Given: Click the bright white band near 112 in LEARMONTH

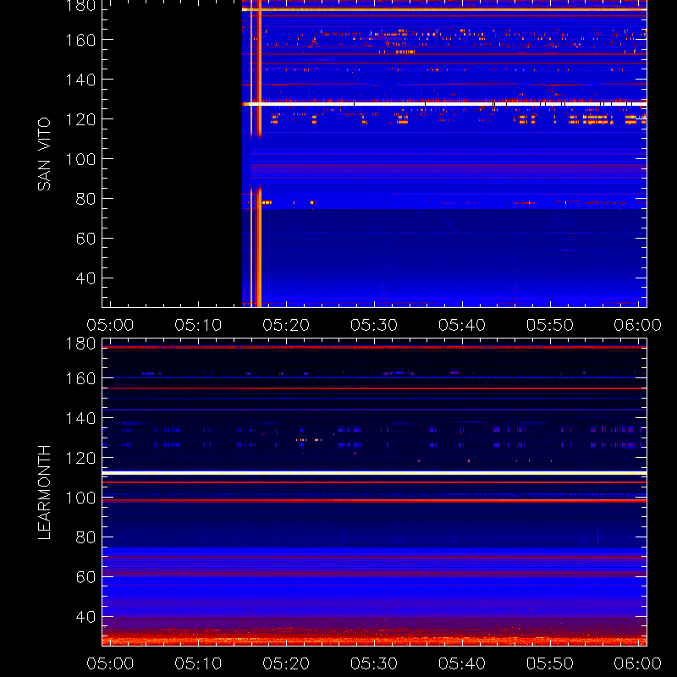Looking at the screenshot, I should (x=374, y=473).
